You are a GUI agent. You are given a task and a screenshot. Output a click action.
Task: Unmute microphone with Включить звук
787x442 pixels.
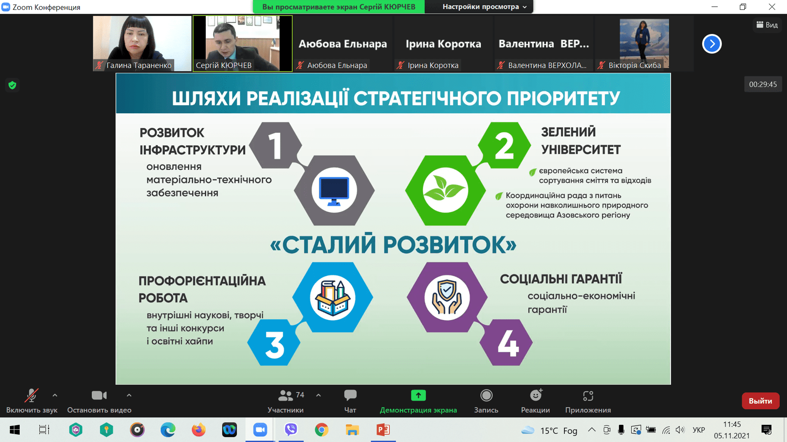click(31, 401)
